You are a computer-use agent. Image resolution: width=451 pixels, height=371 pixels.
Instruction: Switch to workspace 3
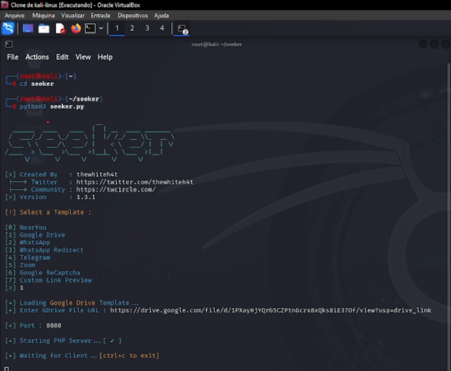click(x=147, y=28)
